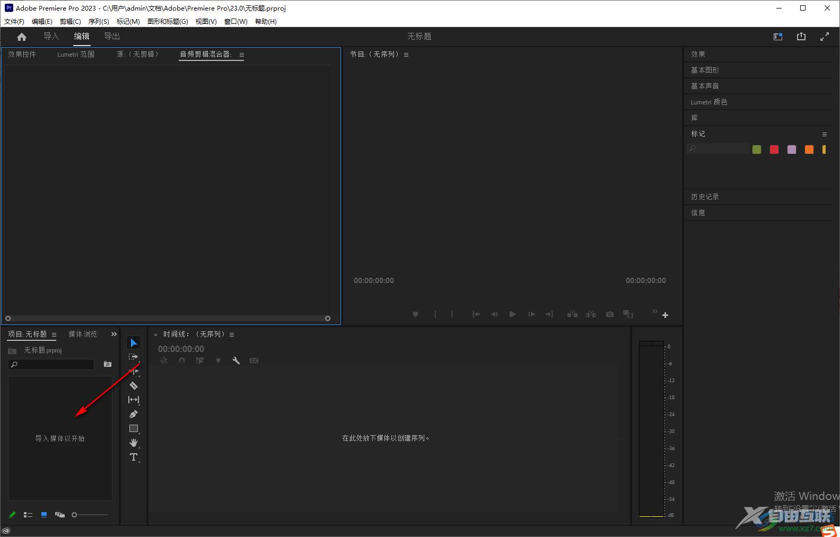Click the Comparison View icon
Image resolution: width=840 pixels, height=537 pixels.
point(628,314)
